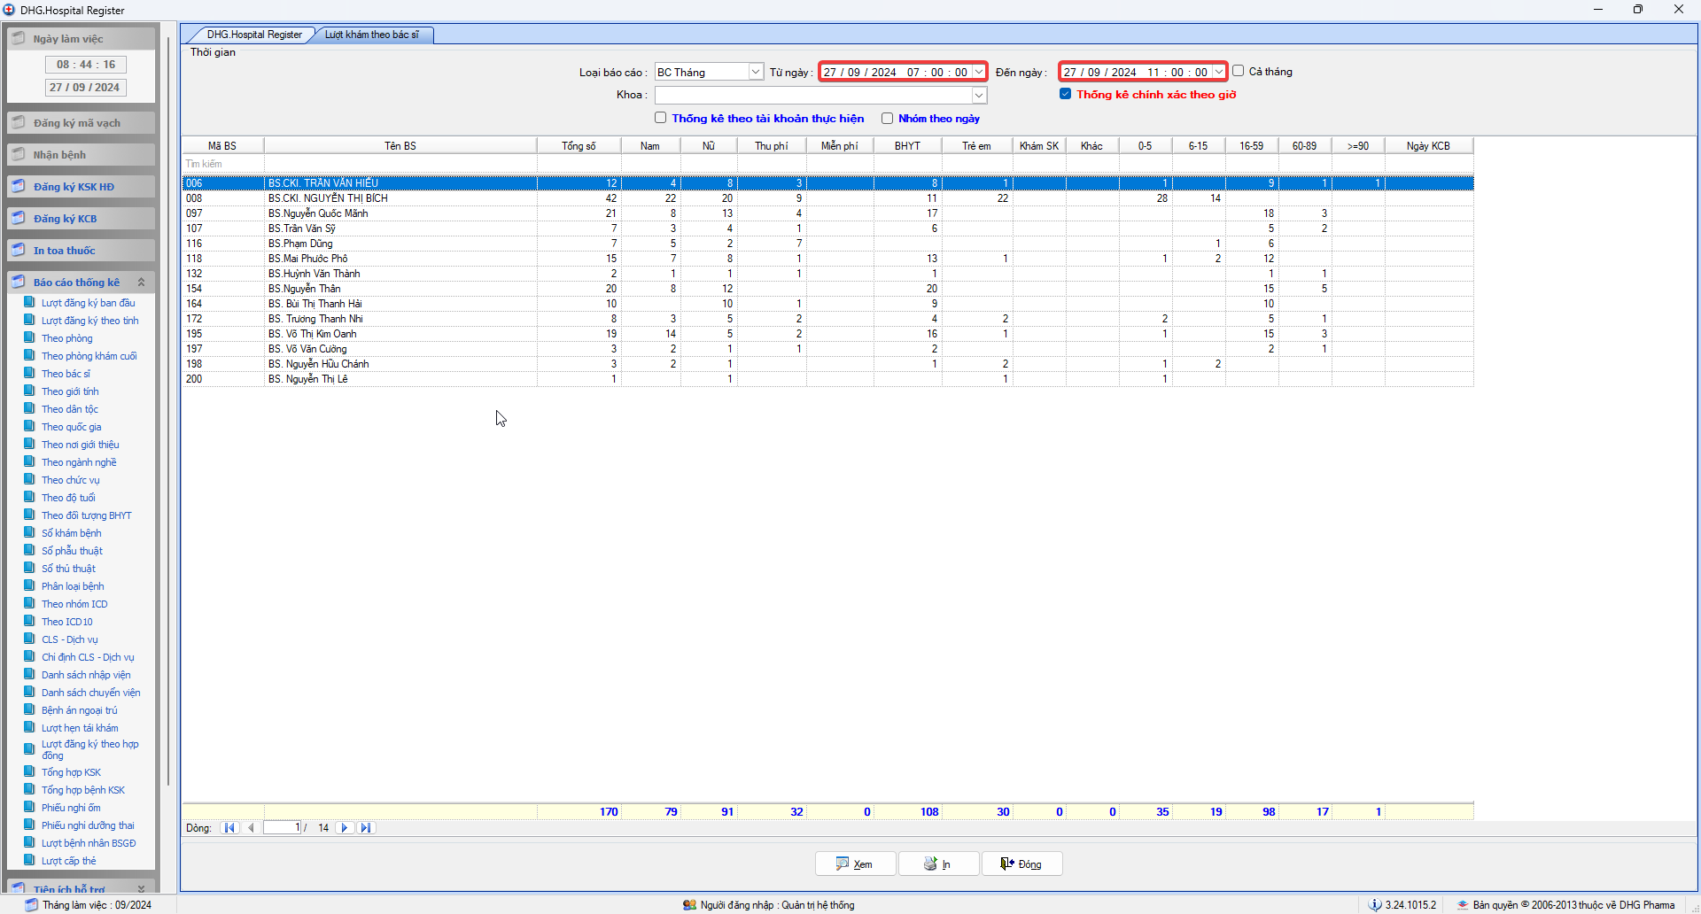Click the record number input field

pos(283,828)
